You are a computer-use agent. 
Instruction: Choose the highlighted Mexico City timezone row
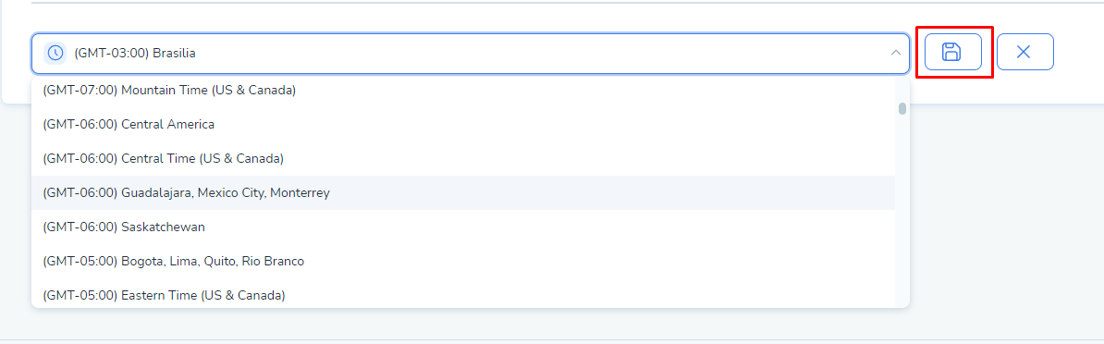click(463, 192)
